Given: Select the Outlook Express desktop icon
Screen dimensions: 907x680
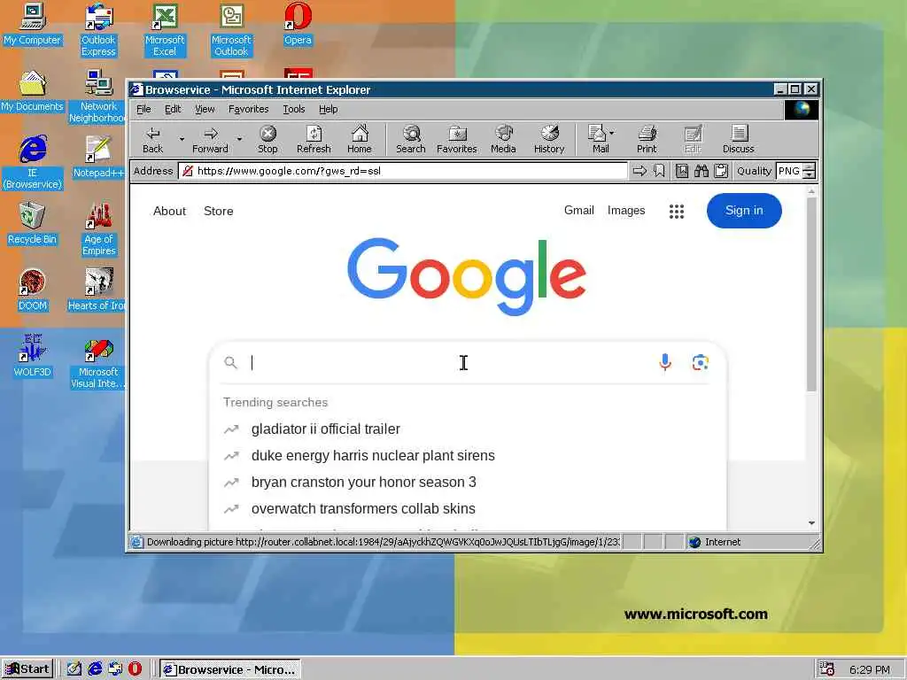Looking at the screenshot, I should click(x=98, y=29).
